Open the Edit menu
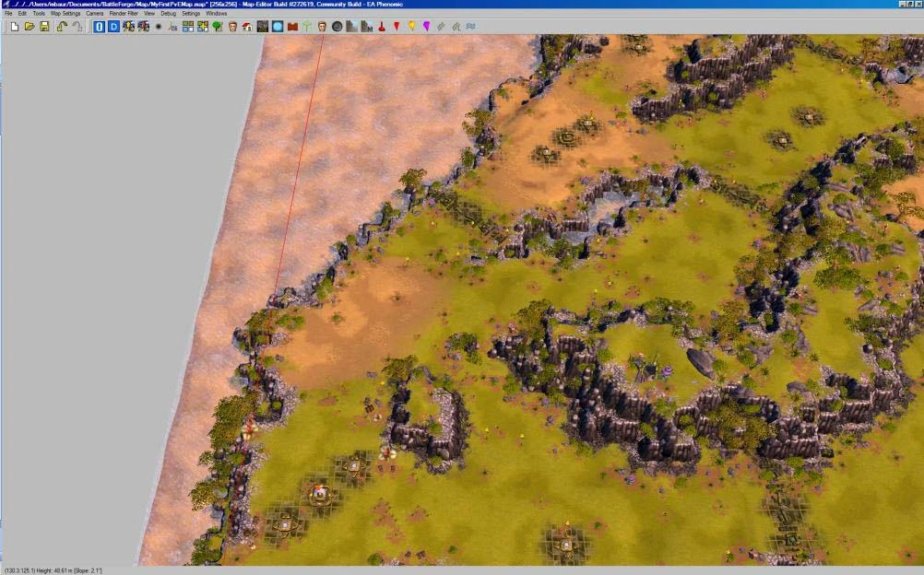Viewport: 924px width, 575px height. pos(22,13)
